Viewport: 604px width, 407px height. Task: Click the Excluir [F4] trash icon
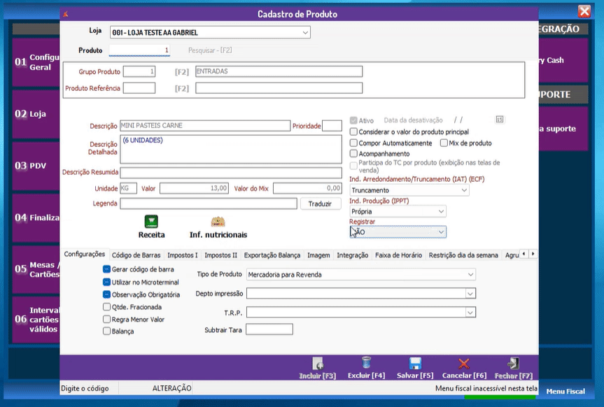click(x=366, y=363)
